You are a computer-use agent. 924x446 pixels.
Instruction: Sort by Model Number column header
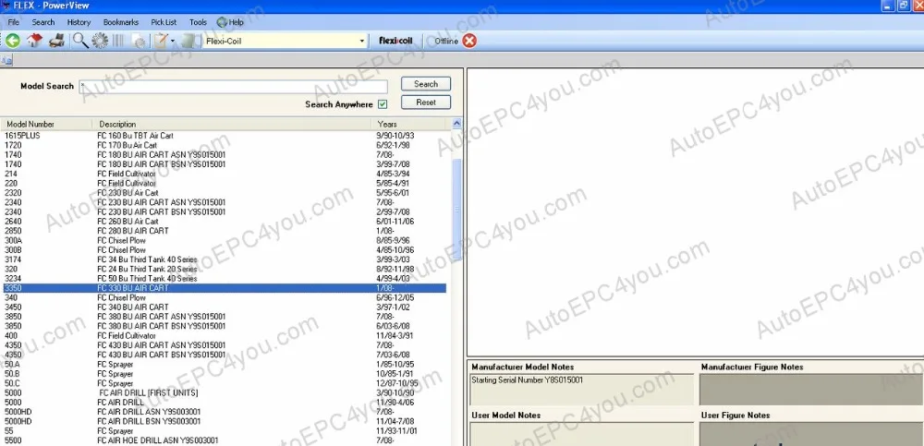(46, 125)
